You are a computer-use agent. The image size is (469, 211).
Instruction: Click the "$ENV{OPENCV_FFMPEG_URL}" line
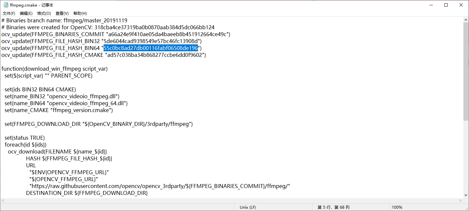tap(69, 172)
